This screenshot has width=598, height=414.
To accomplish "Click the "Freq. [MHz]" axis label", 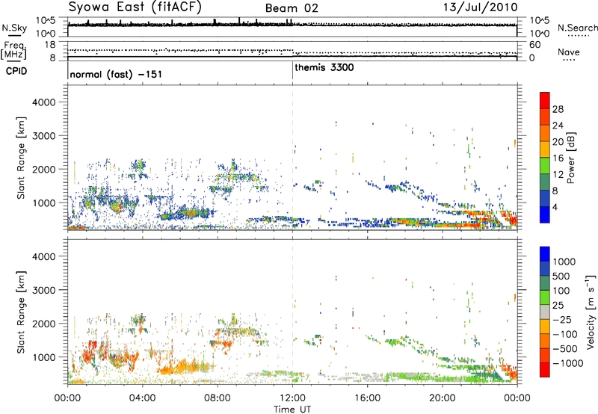I will coord(13,51).
